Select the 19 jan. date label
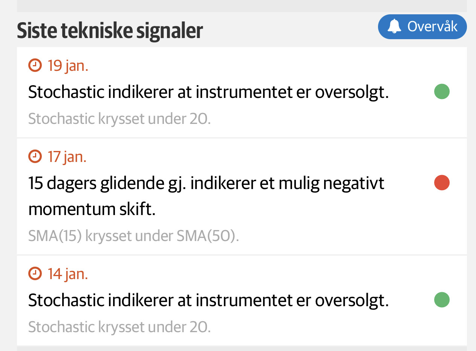The width and height of the screenshot is (476, 351). point(68,66)
